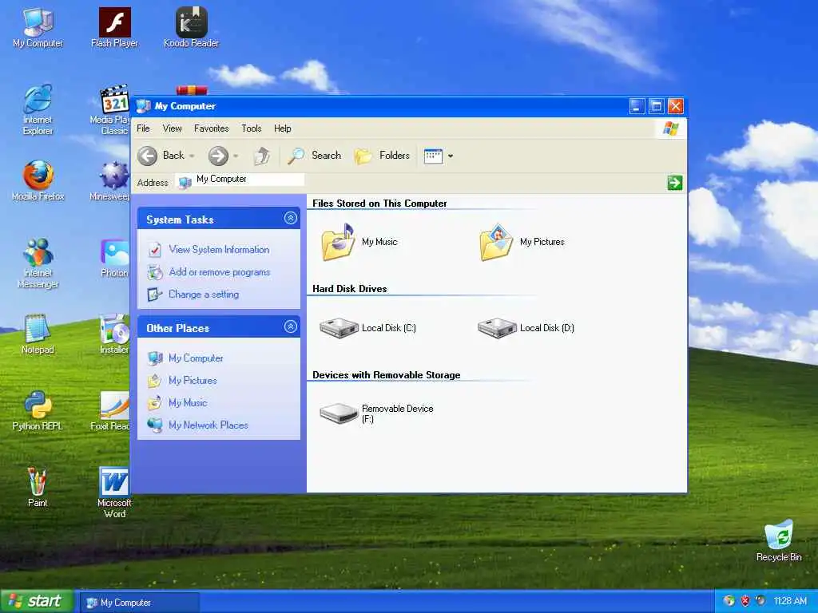The height and width of the screenshot is (613, 818).
Task: Collapse the System Tasks panel
Action: [291, 219]
